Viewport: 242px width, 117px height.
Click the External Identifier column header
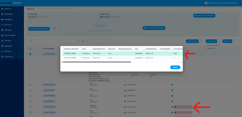point(71,49)
